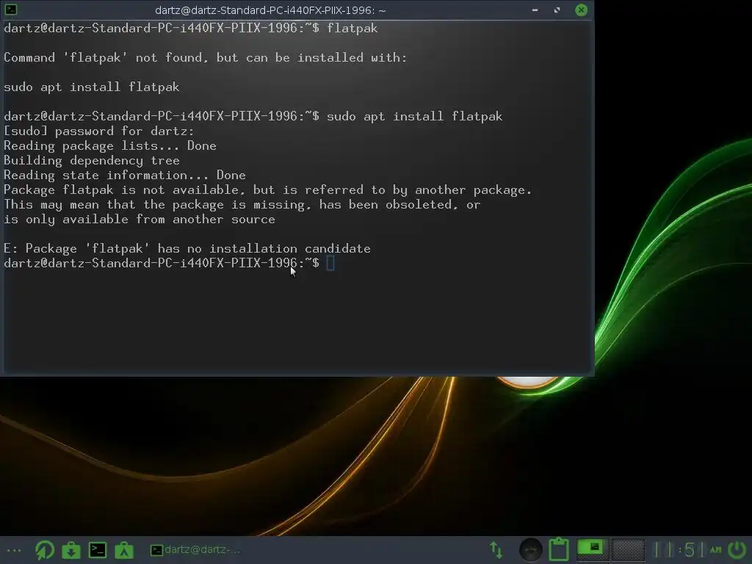The image size is (752, 564).
Task: Click the dark round volume knob tray icon
Action: [530, 549]
